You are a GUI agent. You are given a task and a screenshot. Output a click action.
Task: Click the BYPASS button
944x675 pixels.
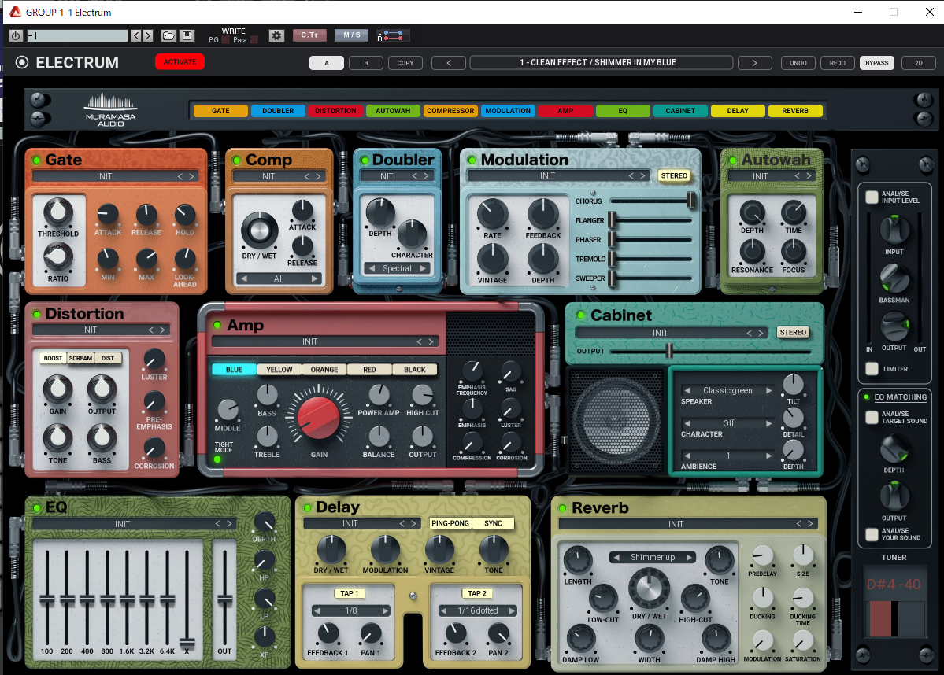877,63
